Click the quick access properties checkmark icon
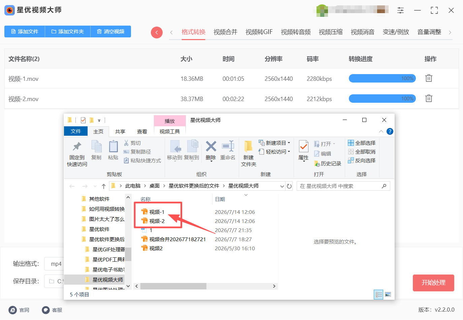 point(83,120)
